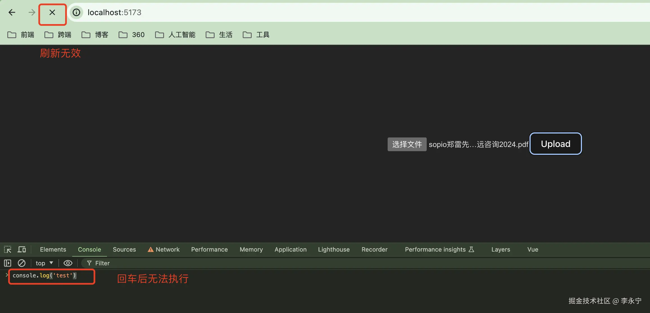
Task: Click the browser back navigation arrow
Action: pos(12,12)
